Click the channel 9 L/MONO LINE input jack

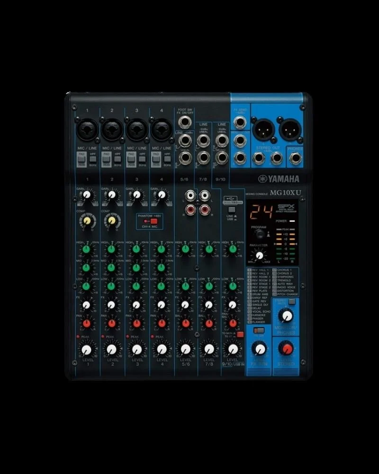(x=222, y=140)
